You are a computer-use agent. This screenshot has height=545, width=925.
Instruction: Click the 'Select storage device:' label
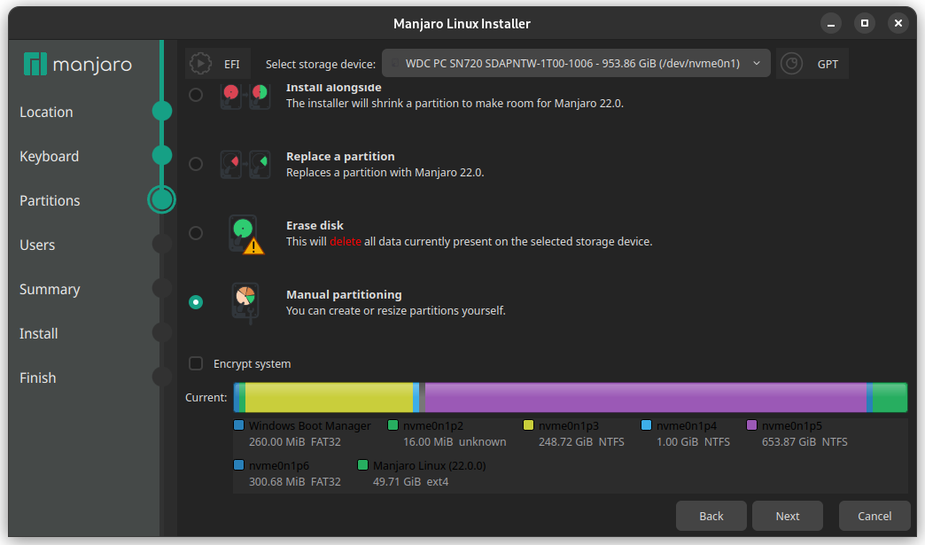[321, 65]
